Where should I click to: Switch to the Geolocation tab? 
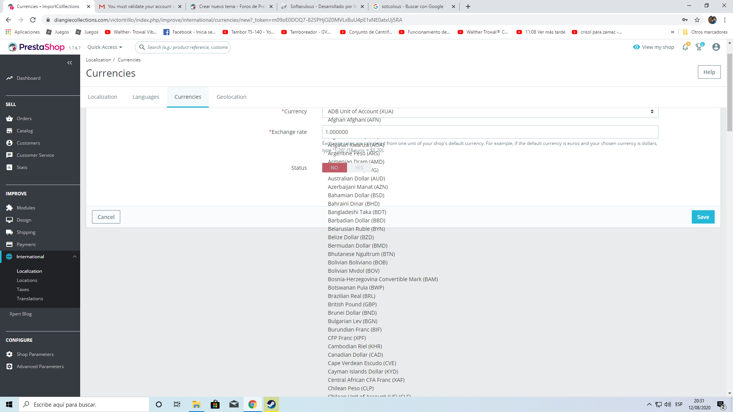tap(231, 97)
